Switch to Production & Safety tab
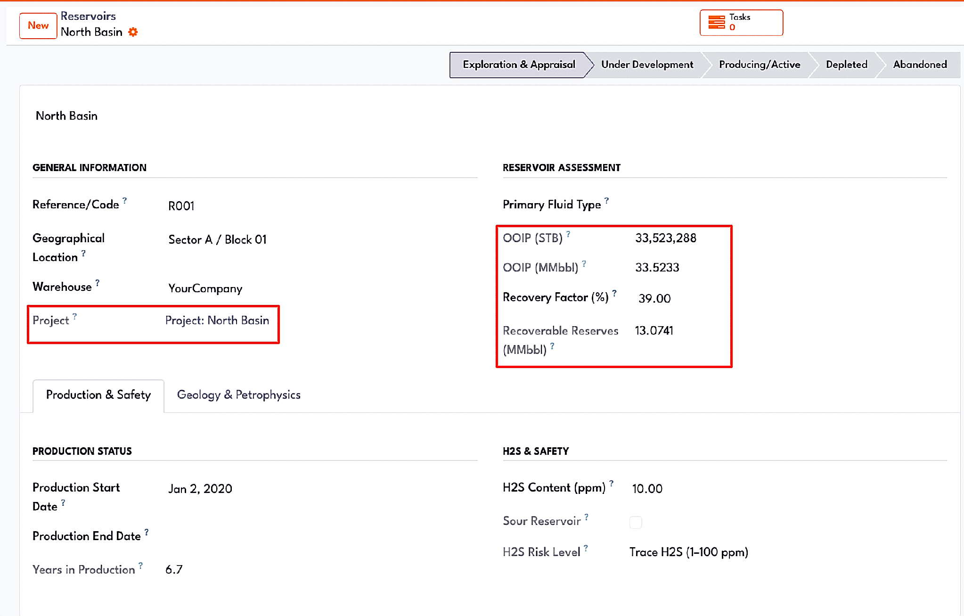The height and width of the screenshot is (616, 964). click(x=98, y=395)
